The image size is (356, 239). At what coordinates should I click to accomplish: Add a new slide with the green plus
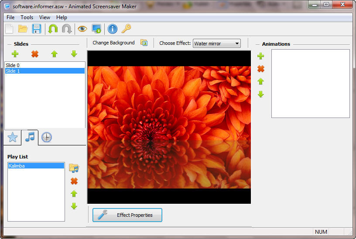(15, 54)
